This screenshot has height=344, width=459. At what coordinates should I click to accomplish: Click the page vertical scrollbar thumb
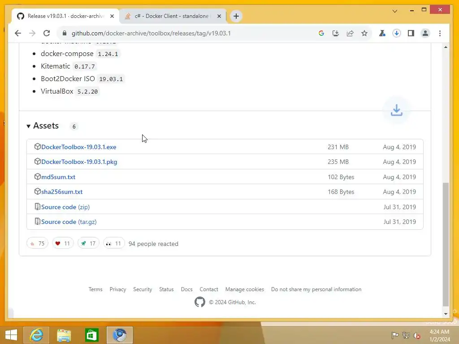point(446,244)
